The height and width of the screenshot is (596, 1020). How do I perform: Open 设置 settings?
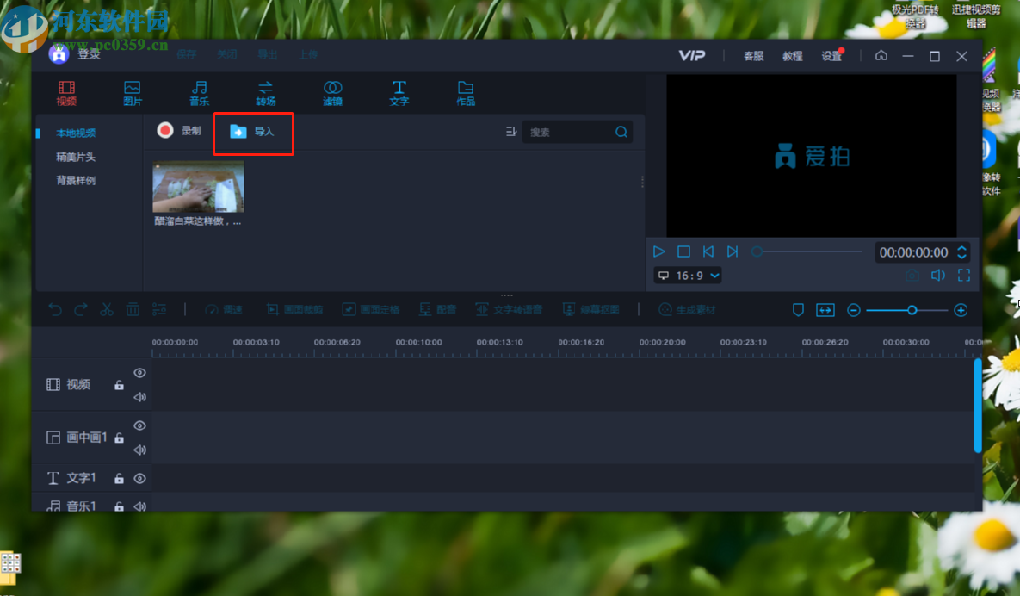coord(831,57)
